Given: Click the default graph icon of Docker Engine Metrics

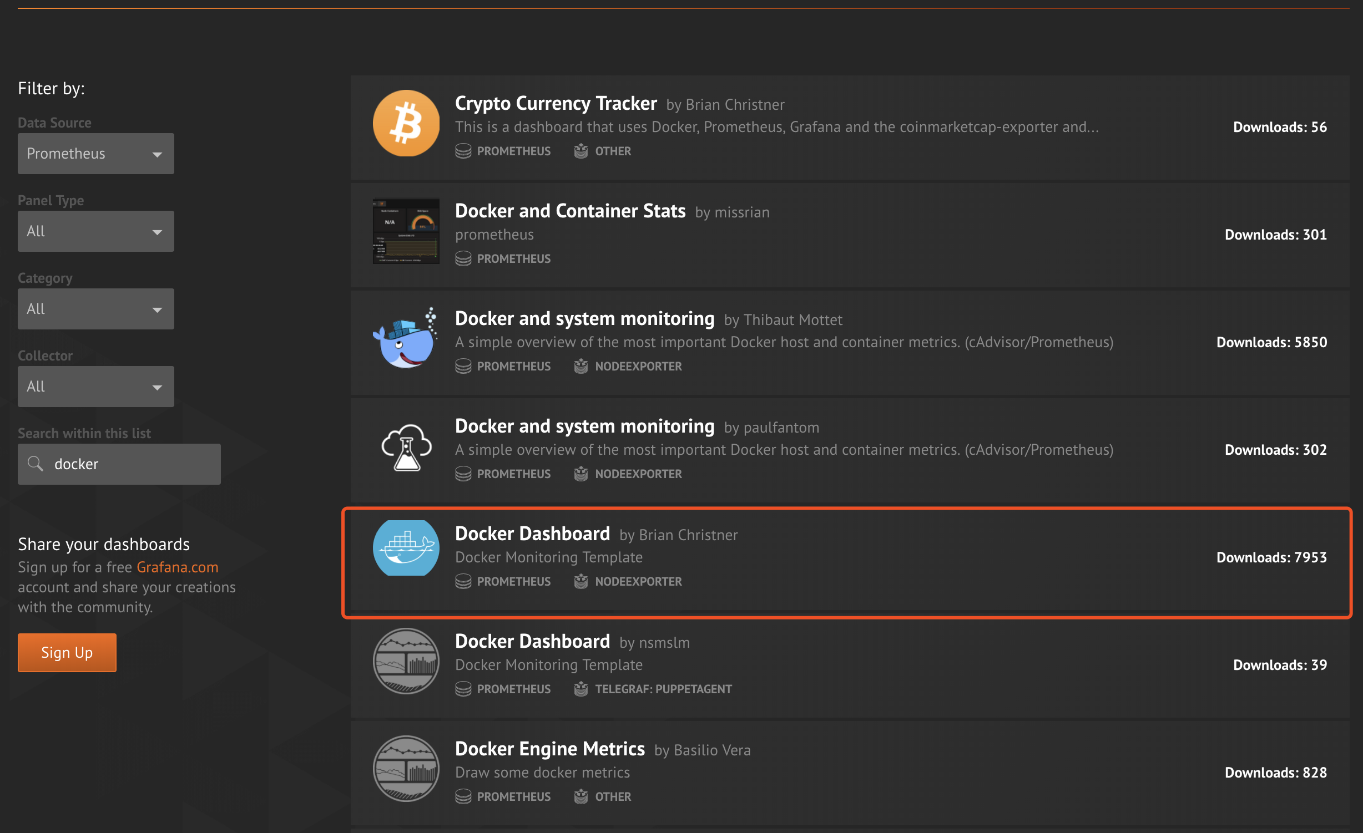Looking at the screenshot, I should point(406,769).
